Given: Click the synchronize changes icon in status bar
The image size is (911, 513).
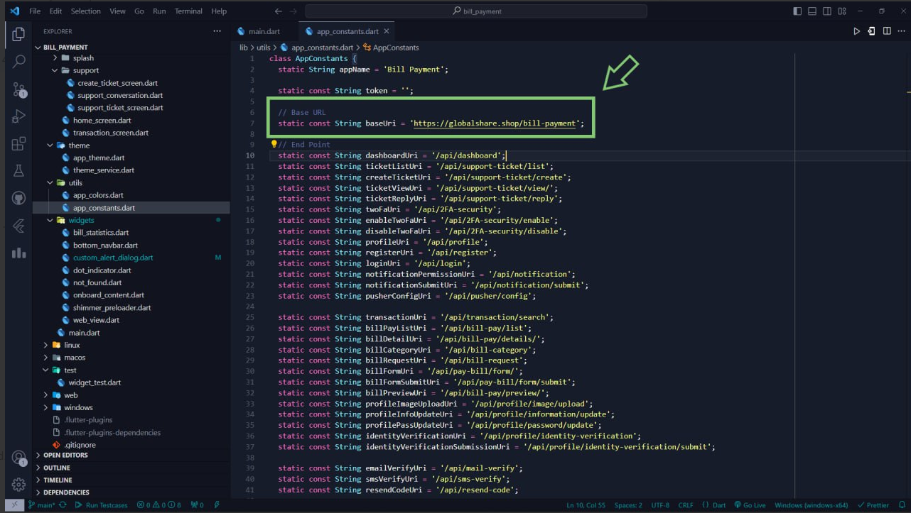Looking at the screenshot, I should pos(63,505).
